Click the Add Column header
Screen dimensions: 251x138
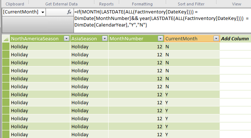click(x=235, y=38)
